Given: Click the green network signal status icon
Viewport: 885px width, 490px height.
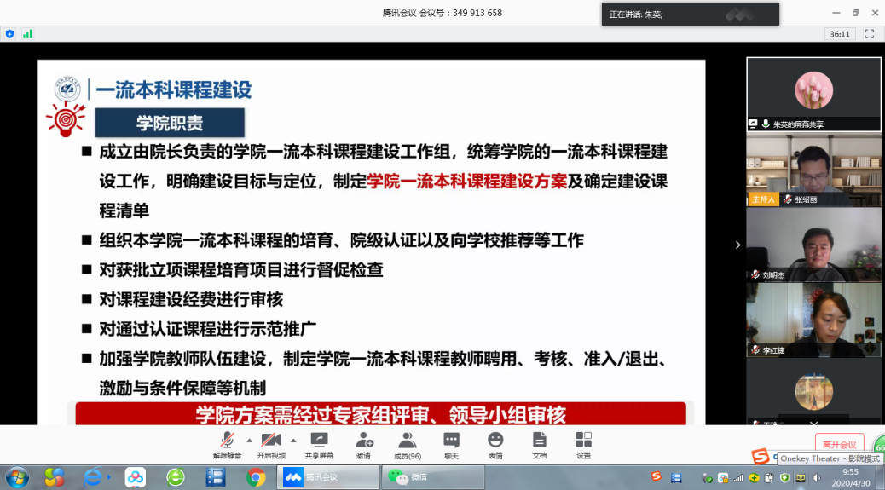Looking at the screenshot, I should tap(27, 34).
